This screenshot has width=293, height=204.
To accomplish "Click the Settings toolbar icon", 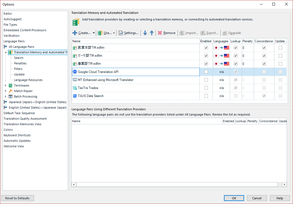I will [121, 33].
